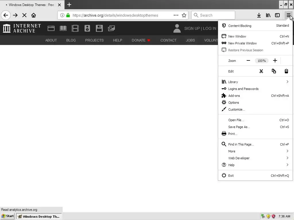
Task: Open the Downloads arrow icon
Action: click(259, 15)
